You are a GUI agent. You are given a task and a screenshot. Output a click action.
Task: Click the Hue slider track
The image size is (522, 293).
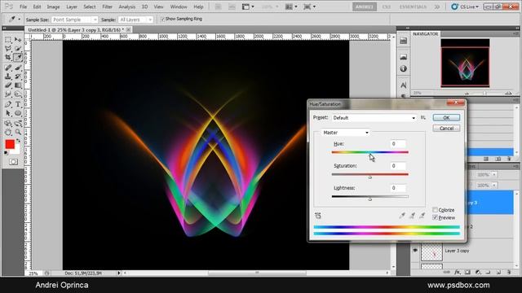[x=369, y=152]
